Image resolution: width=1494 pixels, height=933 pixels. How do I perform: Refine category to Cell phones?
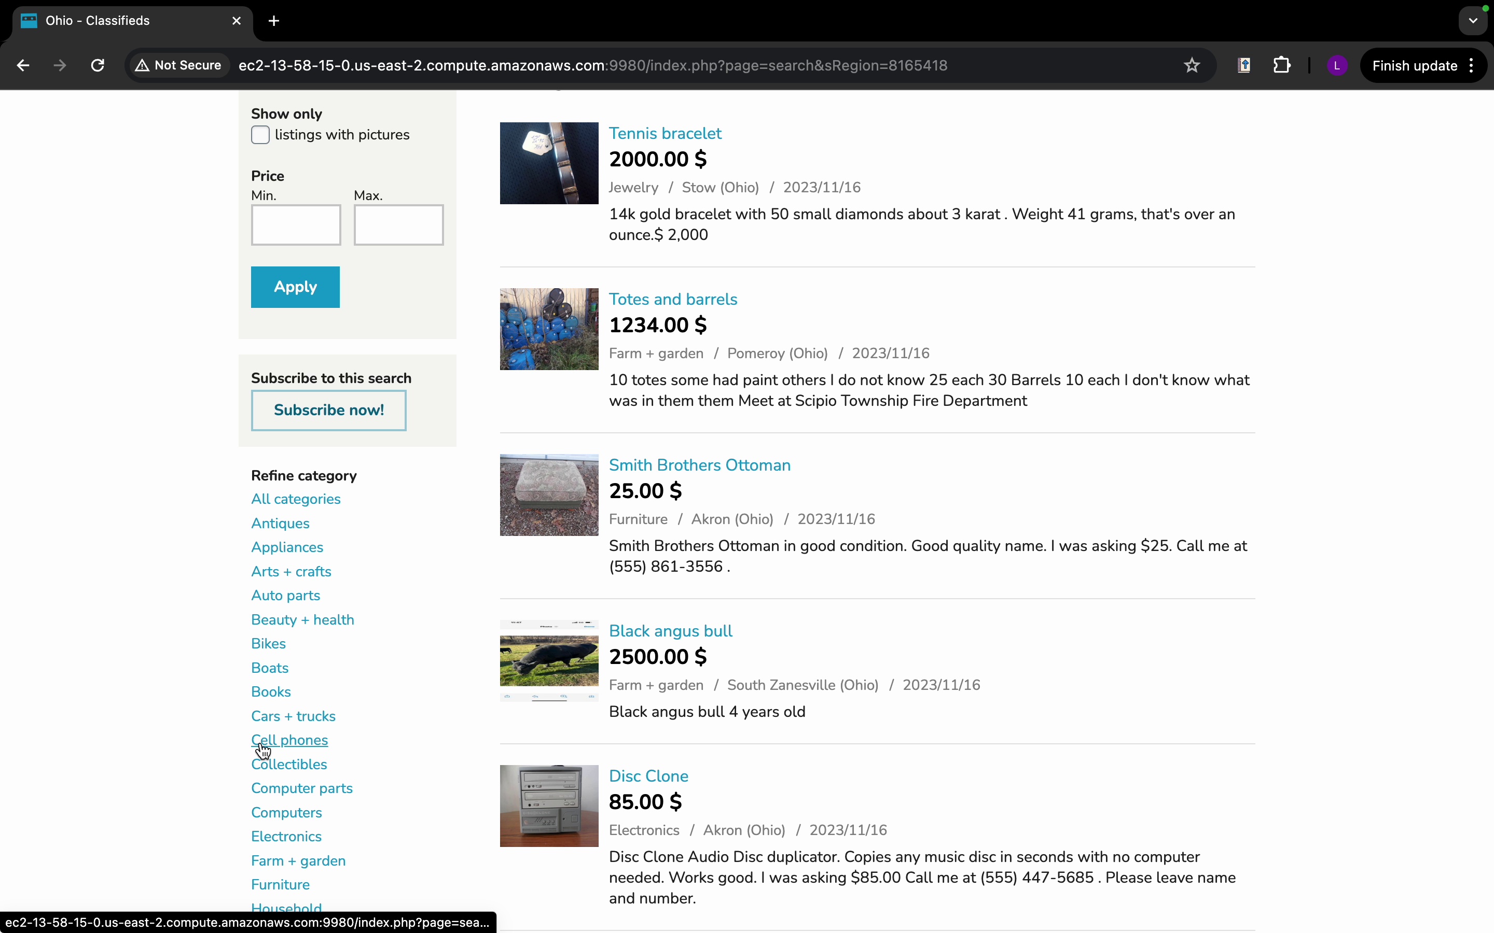tap(289, 740)
